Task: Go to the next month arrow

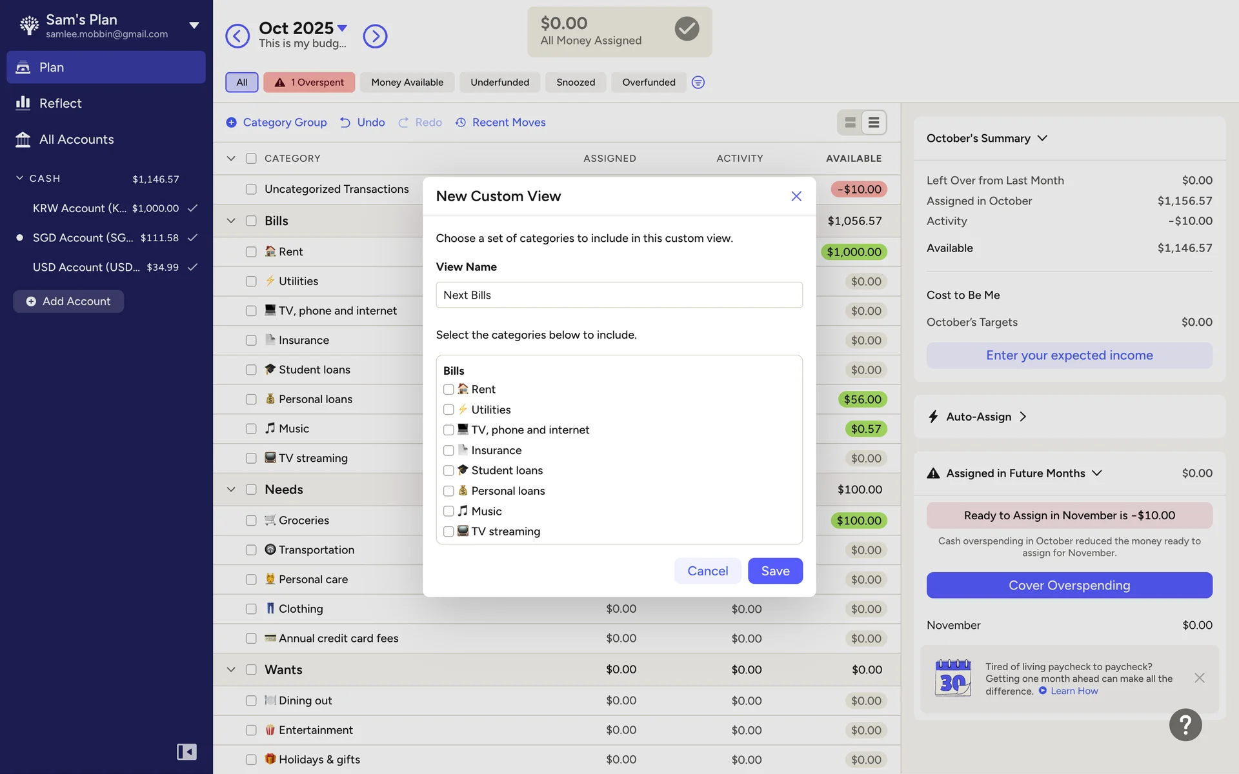Action: pos(375,36)
